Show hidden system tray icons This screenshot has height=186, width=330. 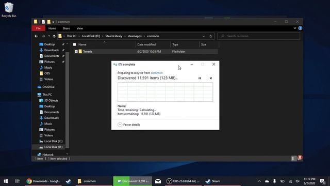coord(259,181)
